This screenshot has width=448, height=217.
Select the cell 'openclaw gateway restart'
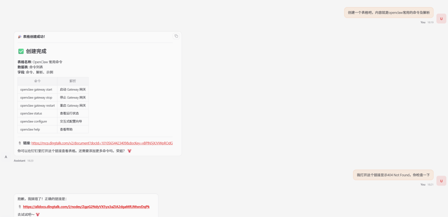(37, 106)
